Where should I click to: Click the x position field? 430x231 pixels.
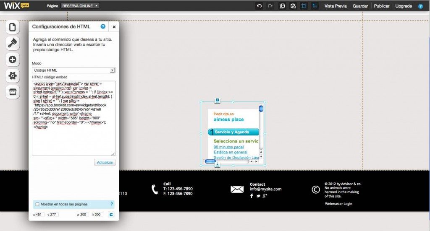click(x=39, y=215)
